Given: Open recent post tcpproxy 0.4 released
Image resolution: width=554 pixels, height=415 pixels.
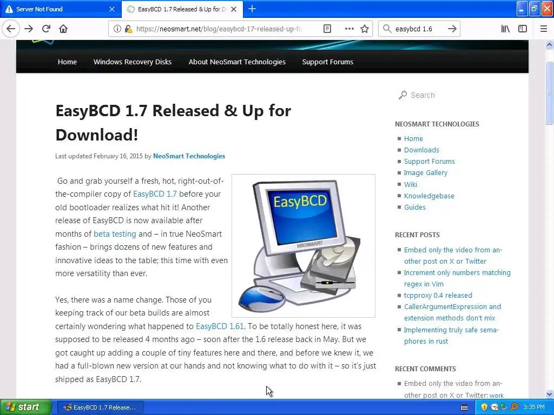Looking at the screenshot, I should (438, 295).
